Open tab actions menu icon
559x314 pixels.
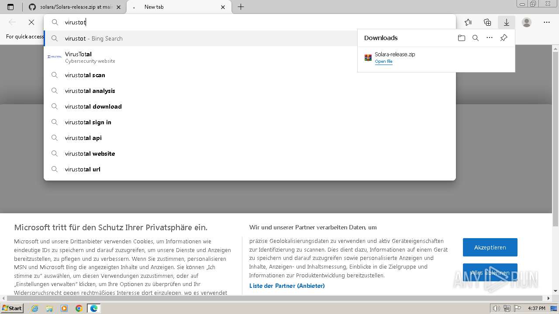[10, 7]
